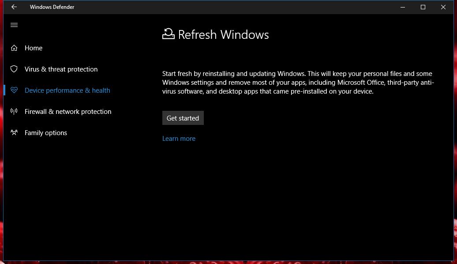Click the Device performance heart icon
The height and width of the screenshot is (264, 457).
(14, 91)
